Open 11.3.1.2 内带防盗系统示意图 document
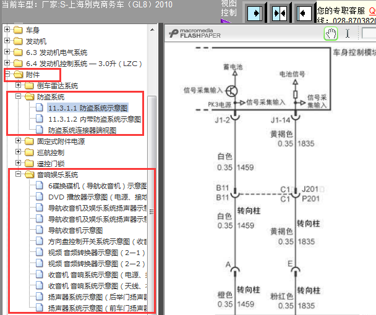The width and height of the screenshot is (376, 315). (x=95, y=119)
